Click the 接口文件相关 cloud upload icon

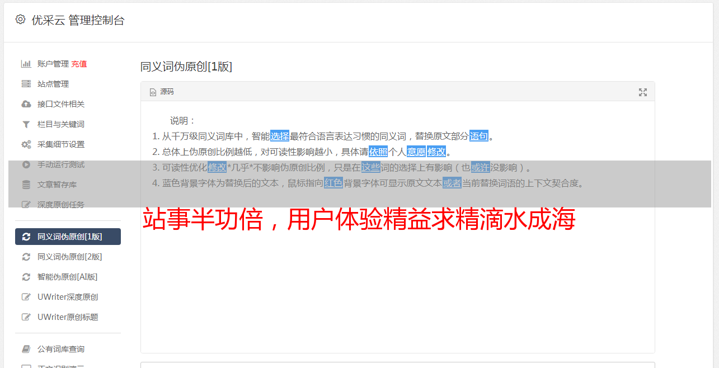[26, 104]
